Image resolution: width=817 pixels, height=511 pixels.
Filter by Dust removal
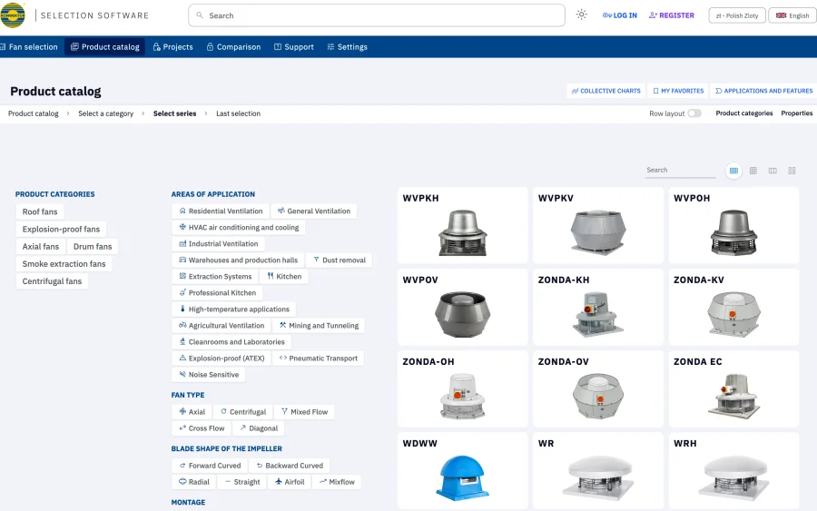pyautogui.click(x=340, y=260)
